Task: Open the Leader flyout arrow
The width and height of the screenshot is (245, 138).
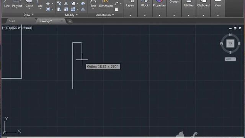Action: [x=121, y=3]
